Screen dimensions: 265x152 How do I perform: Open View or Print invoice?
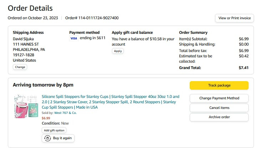[234, 18]
